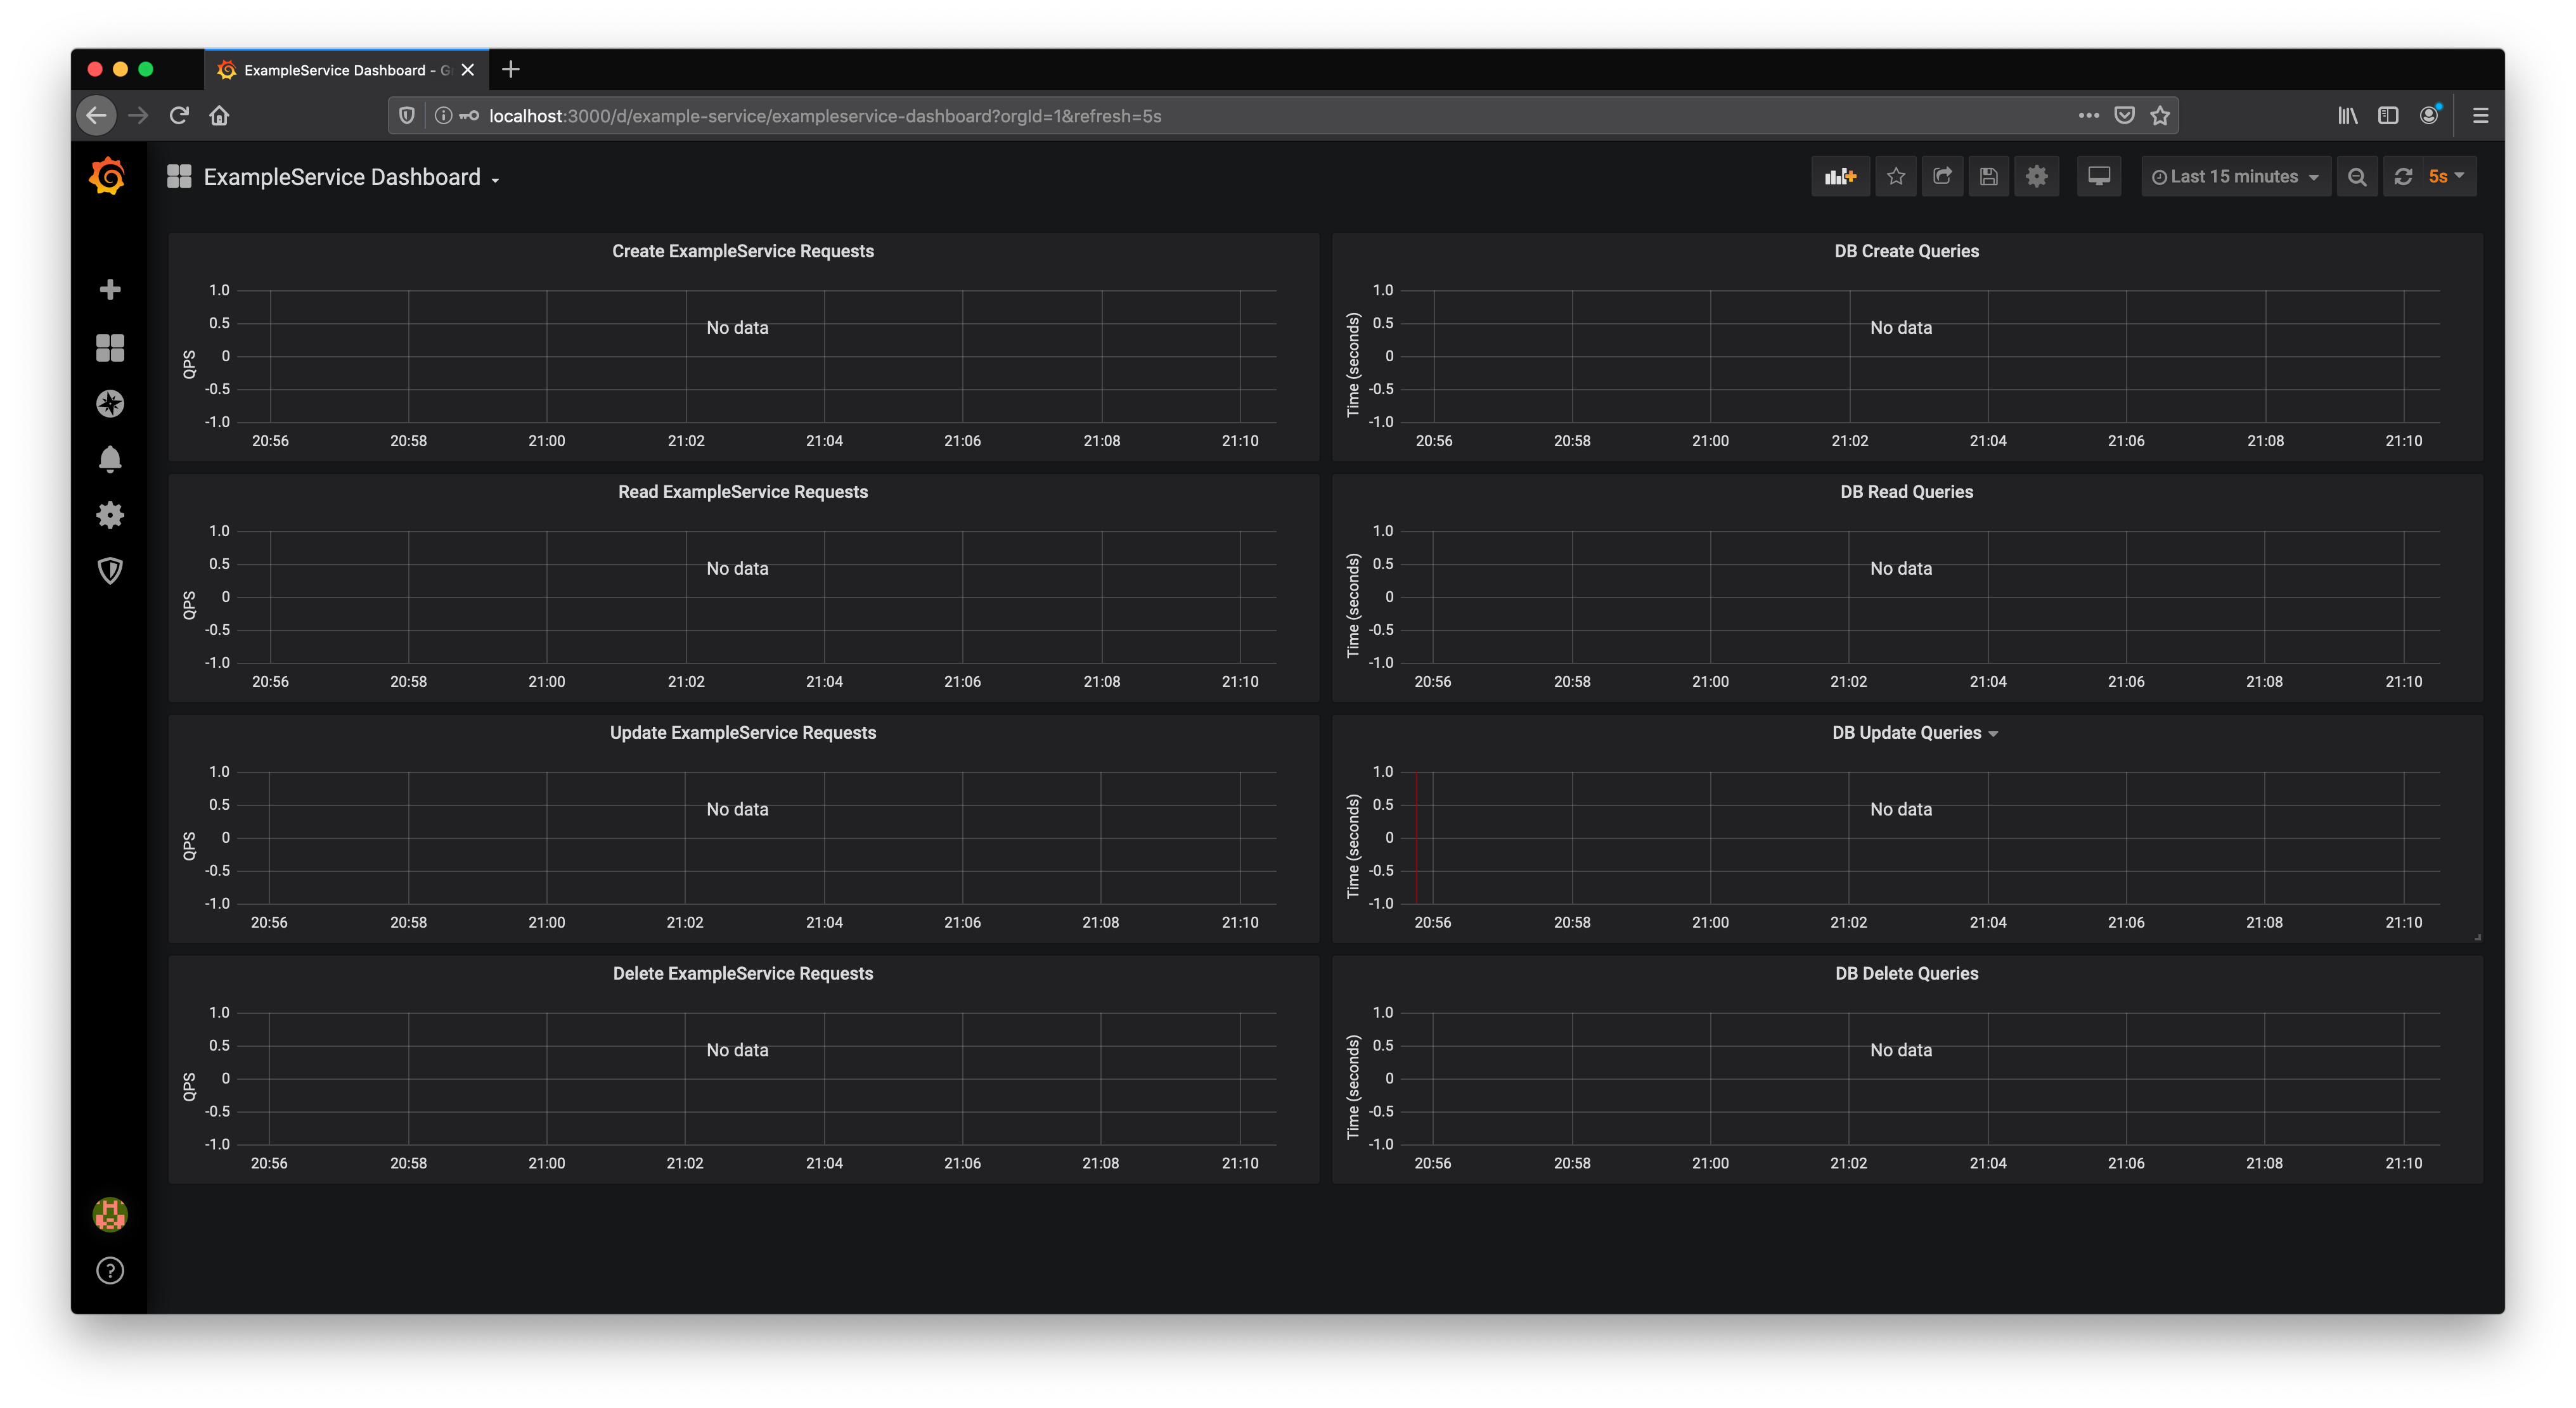Open ExampleService Dashboard title dropdown
Screen dimensions: 2576x1408
[351, 177]
